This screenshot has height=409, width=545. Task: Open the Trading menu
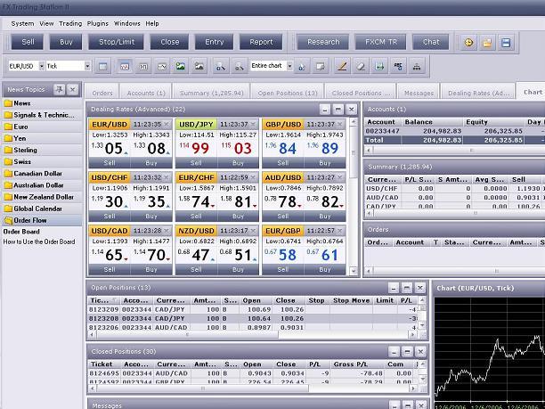click(70, 24)
